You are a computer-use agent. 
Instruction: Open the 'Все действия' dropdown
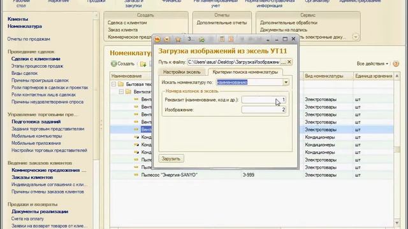[x=372, y=64]
